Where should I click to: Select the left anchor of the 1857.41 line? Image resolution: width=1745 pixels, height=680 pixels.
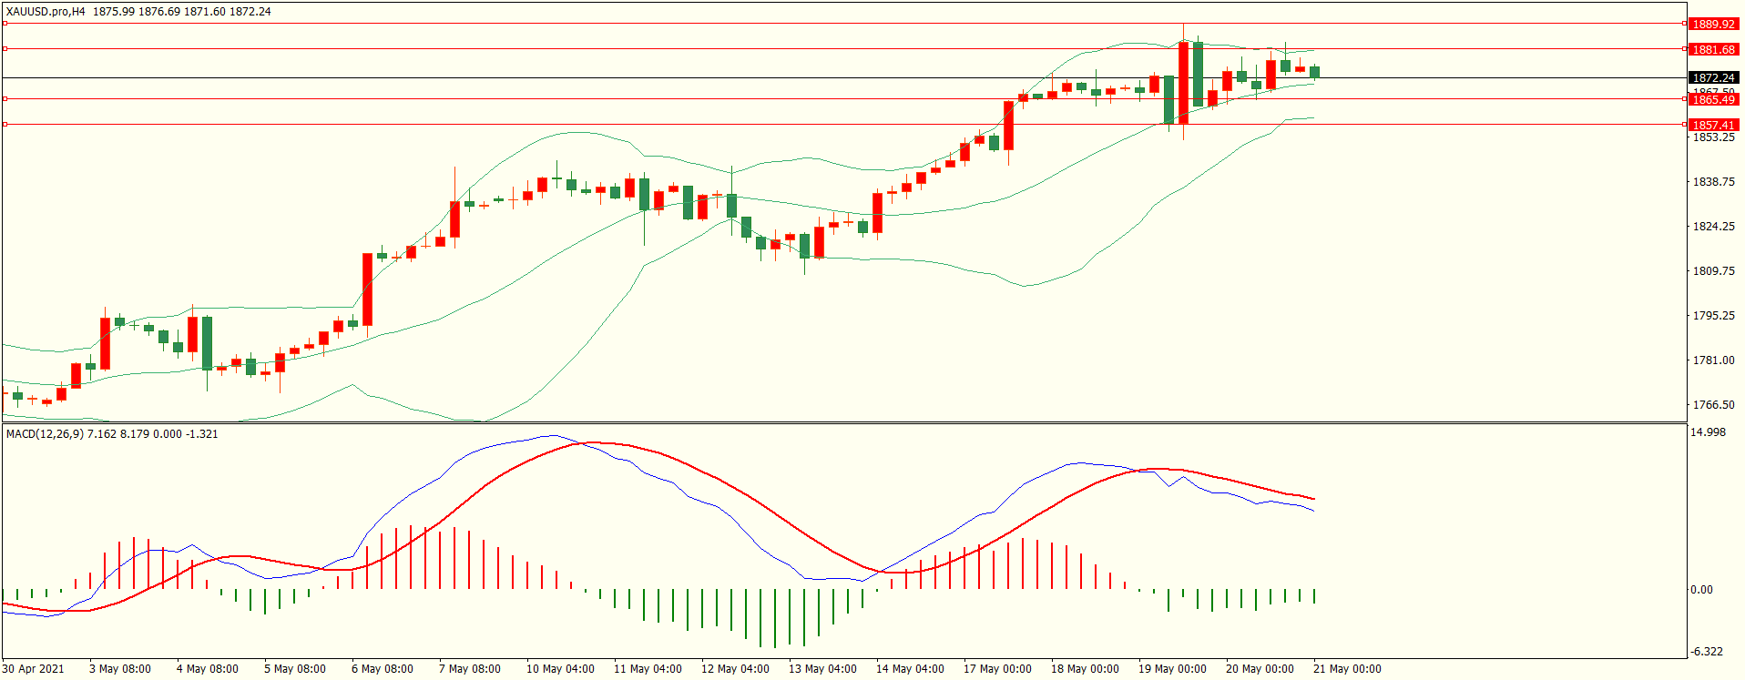(x=5, y=125)
